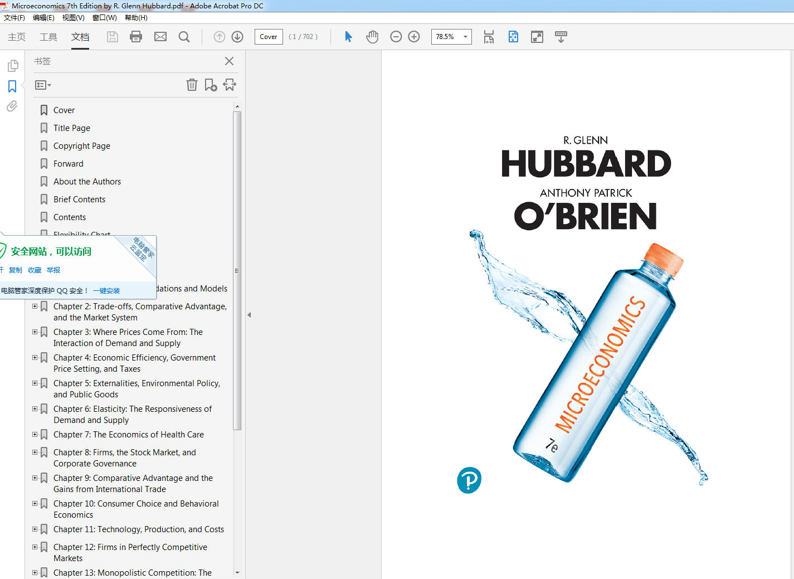
Task: Open the search magnifier tool
Action: tap(184, 37)
